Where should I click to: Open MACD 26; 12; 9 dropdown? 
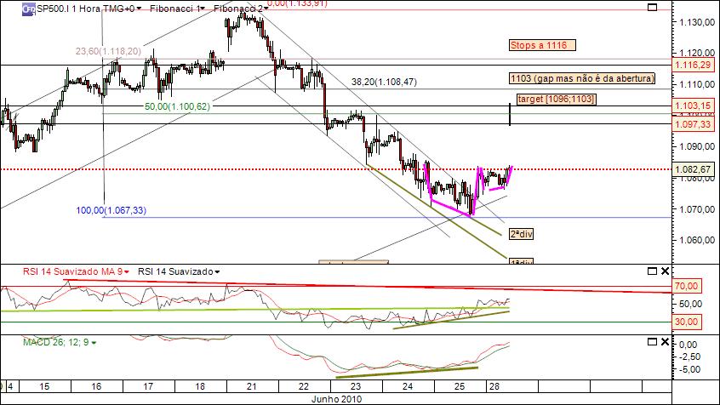tap(60, 342)
